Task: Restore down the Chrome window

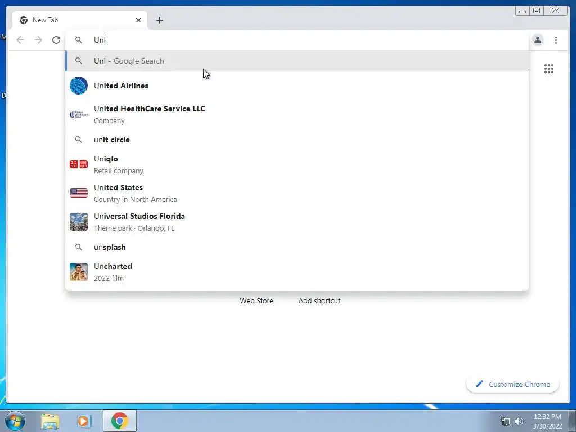Action: pyautogui.click(x=536, y=11)
